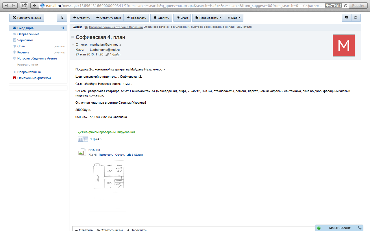
Task: Switch attachments to thumbnail grid view
Action: pyautogui.click(x=80, y=139)
